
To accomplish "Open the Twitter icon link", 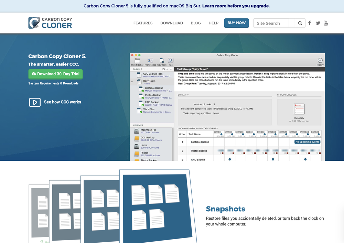I will pos(318,23).
